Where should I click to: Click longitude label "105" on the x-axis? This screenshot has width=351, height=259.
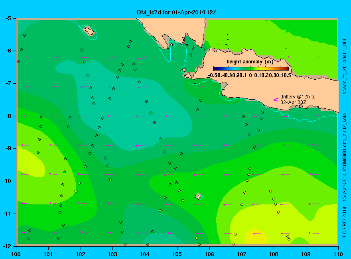click(177, 254)
